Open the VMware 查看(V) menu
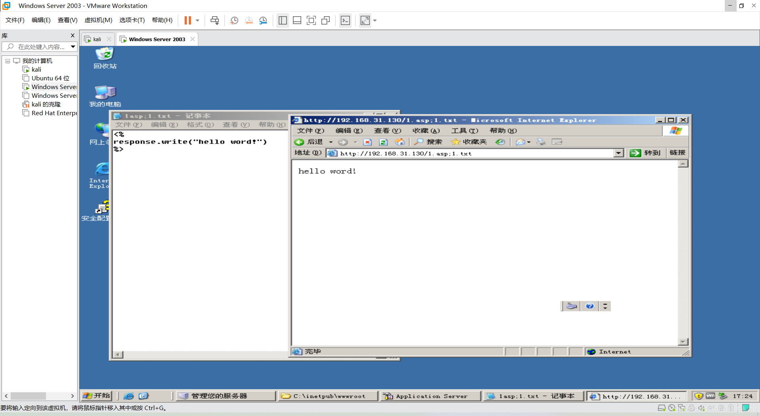 pyautogui.click(x=68, y=20)
